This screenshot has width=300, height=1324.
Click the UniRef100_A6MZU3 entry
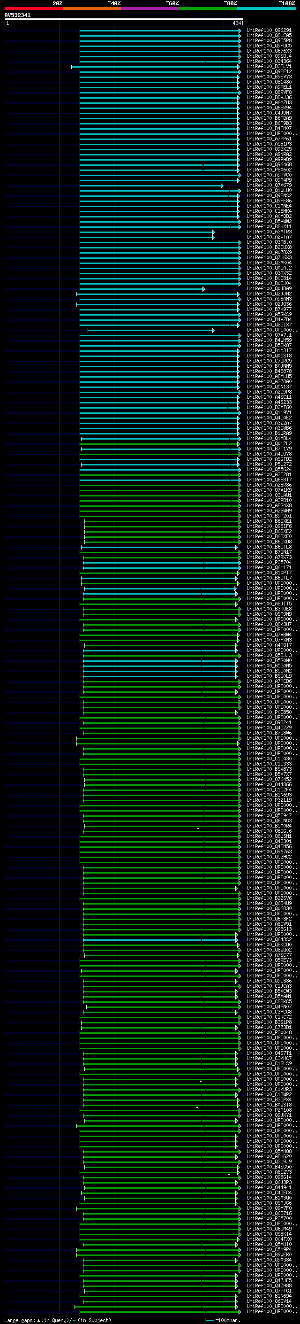tap(269, 103)
